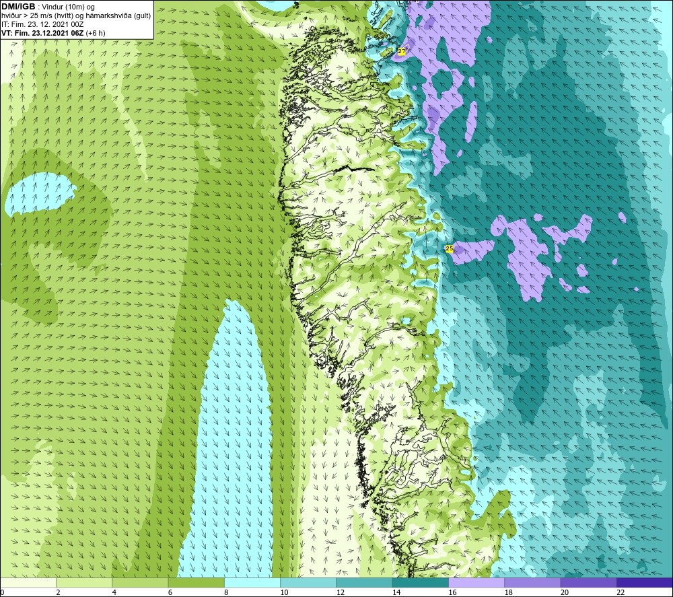Click the darkest purple legend swatch above 22
The image size is (673, 597).
point(644,582)
